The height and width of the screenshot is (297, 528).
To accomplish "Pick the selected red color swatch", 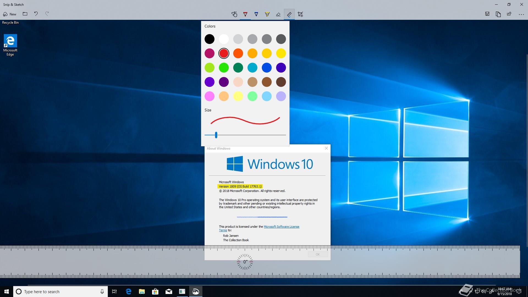I will click(x=224, y=53).
